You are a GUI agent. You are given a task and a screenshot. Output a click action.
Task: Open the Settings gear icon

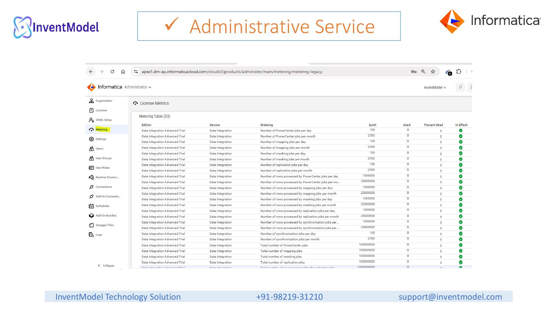click(x=91, y=139)
